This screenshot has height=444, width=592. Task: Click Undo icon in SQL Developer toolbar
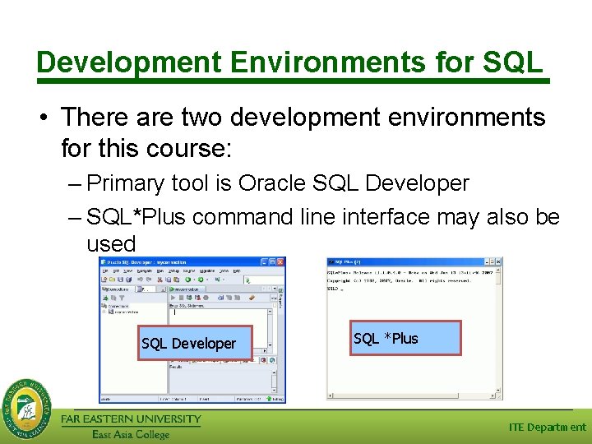click(141, 280)
